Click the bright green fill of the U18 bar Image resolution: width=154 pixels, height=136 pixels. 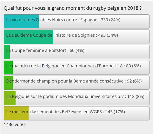click(8, 67)
